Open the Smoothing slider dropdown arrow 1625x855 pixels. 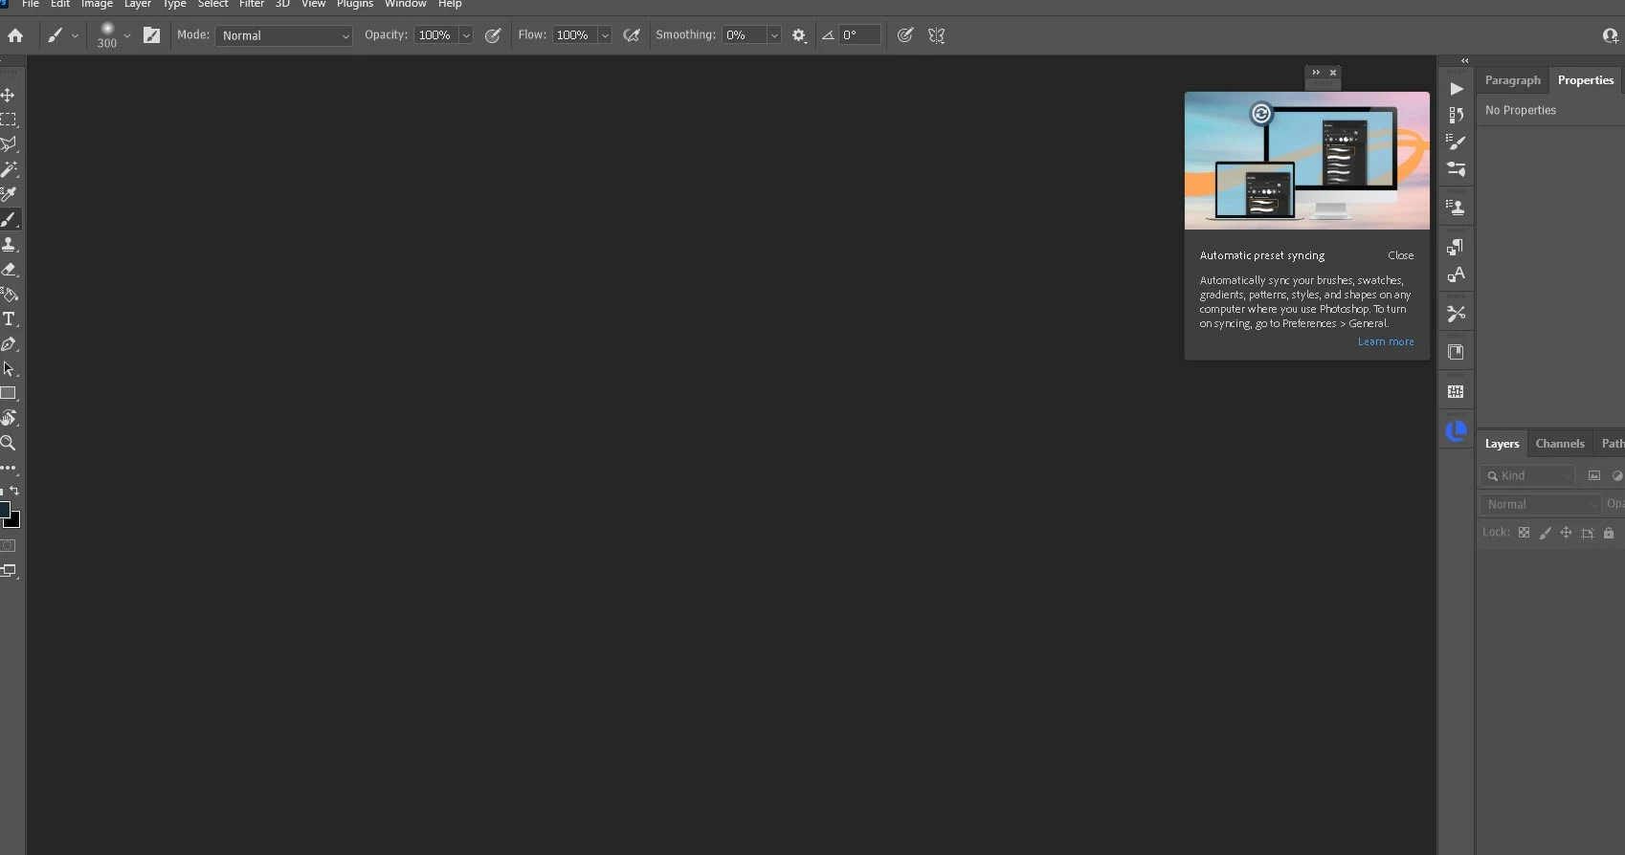[774, 35]
